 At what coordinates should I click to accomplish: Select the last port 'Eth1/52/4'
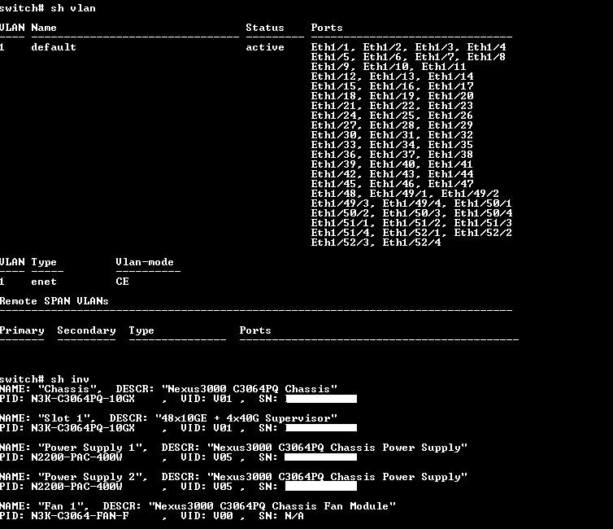tap(411, 243)
